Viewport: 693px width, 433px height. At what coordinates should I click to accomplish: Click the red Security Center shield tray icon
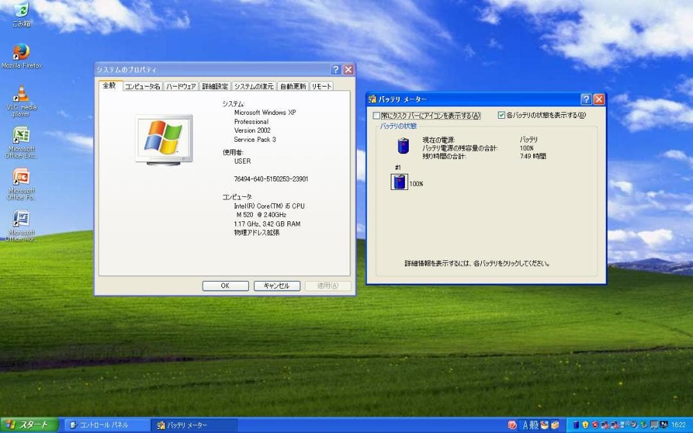(595, 424)
